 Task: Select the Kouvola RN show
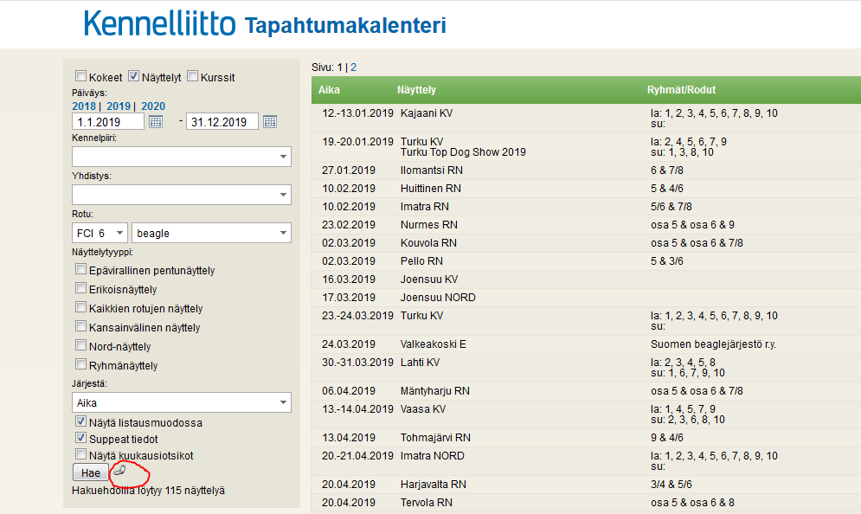428,242
